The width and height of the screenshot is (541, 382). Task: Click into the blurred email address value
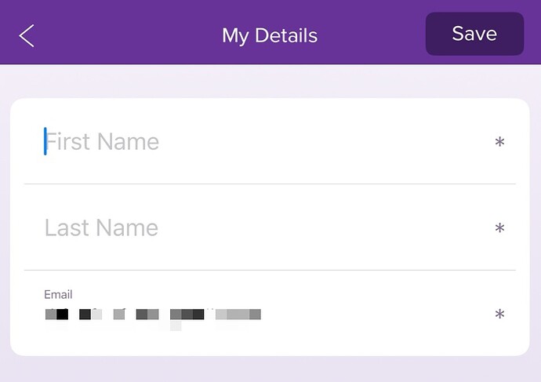click(x=153, y=315)
